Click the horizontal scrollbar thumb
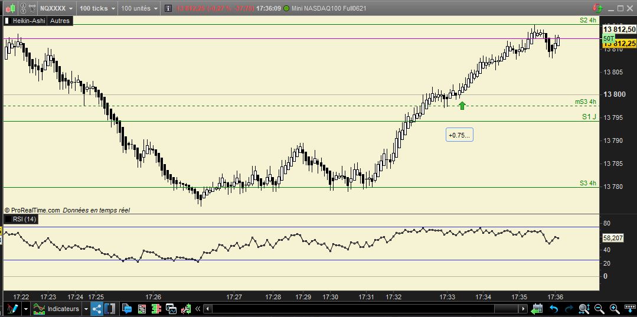Image resolution: width=637 pixels, height=317 pixels. click(506, 309)
